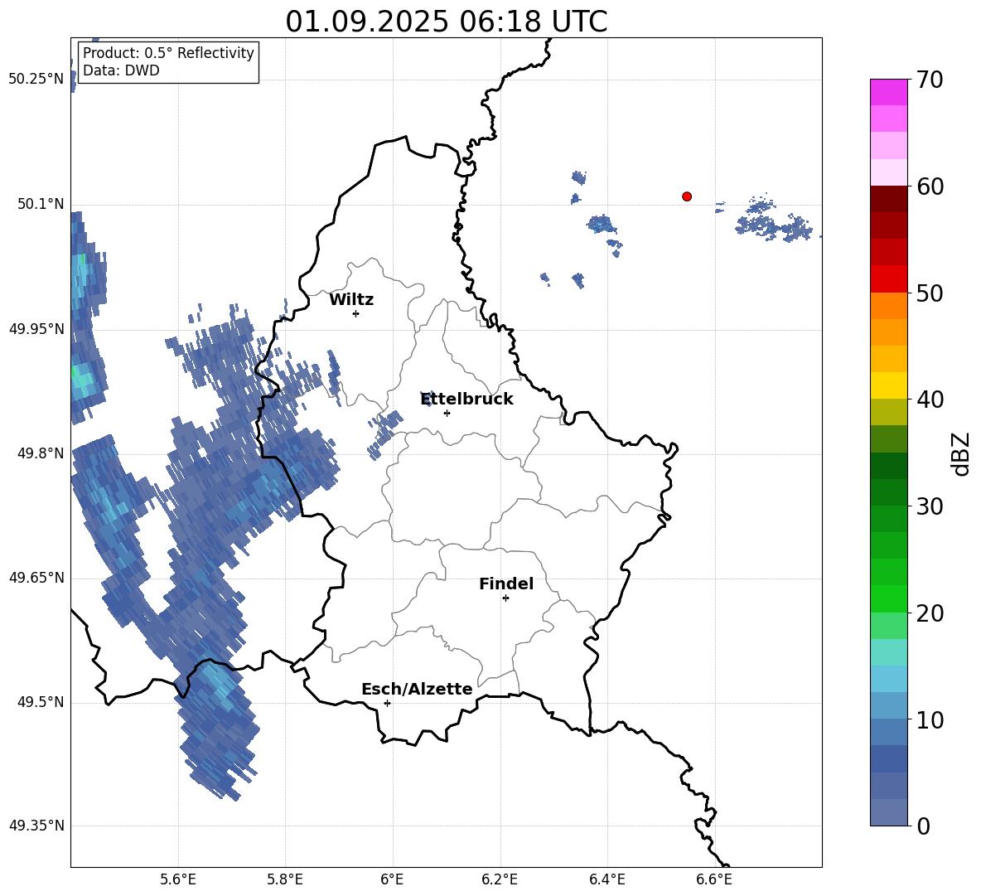Click the 49.95°N latitude label
This screenshot has height=896, width=981.
click(x=36, y=328)
